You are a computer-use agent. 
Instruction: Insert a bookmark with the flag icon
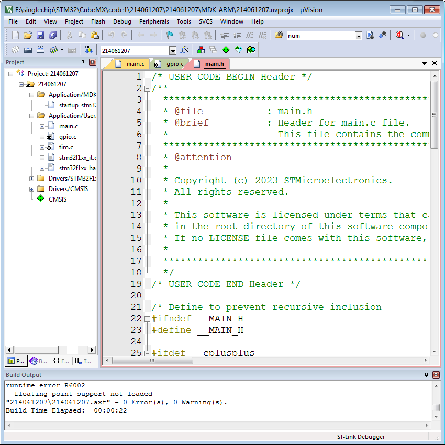tap(170, 35)
